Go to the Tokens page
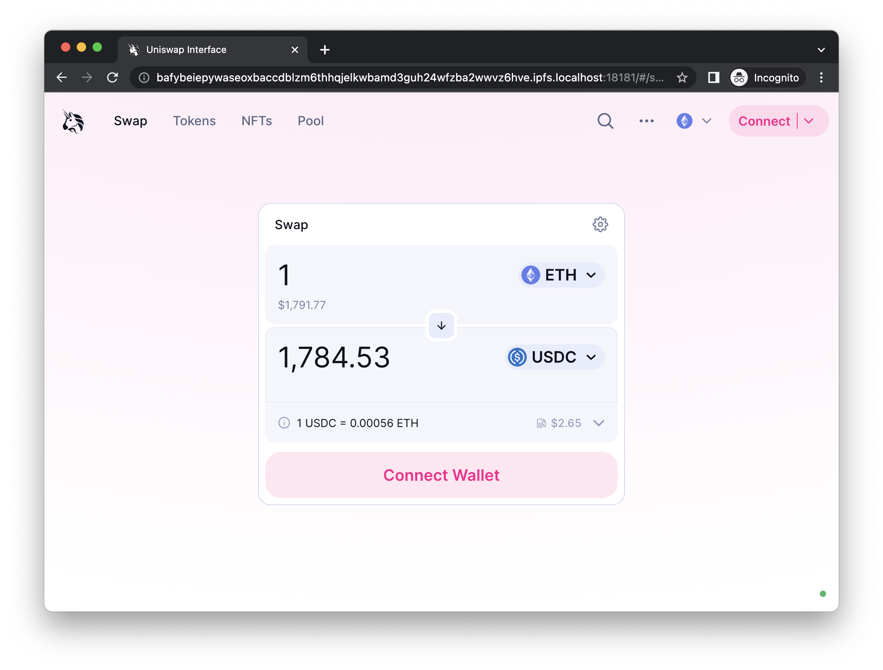Image resolution: width=883 pixels, height=670 pixels. pyautogui.click(x=194, y=121)
